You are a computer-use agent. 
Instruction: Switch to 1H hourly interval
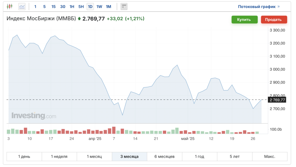72,6
